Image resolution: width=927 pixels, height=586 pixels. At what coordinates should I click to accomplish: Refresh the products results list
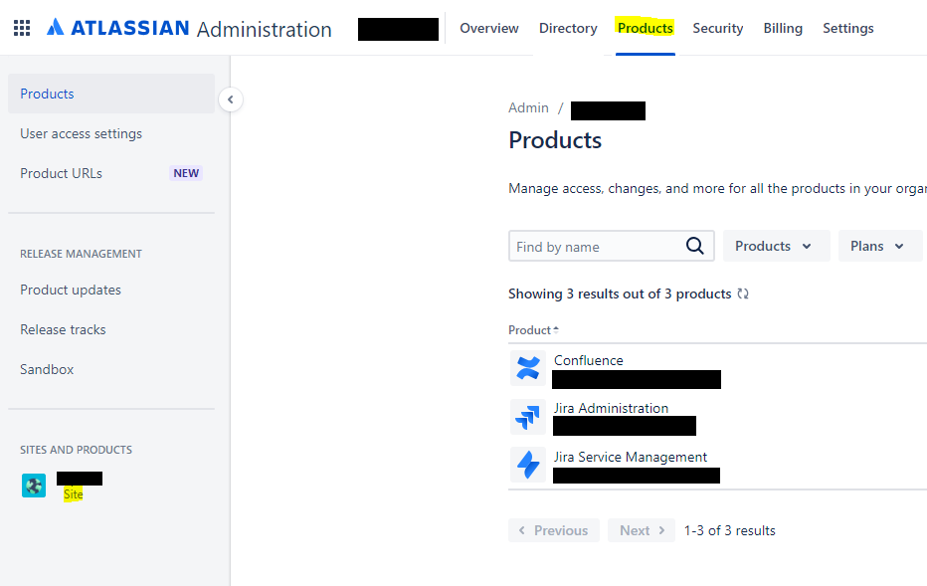coord(742,293)
